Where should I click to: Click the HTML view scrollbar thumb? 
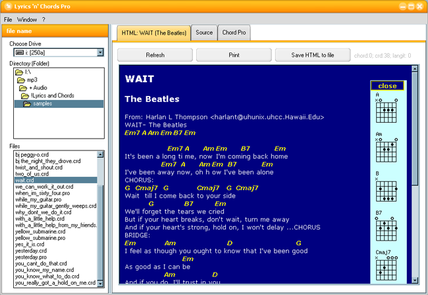[415, 129]
